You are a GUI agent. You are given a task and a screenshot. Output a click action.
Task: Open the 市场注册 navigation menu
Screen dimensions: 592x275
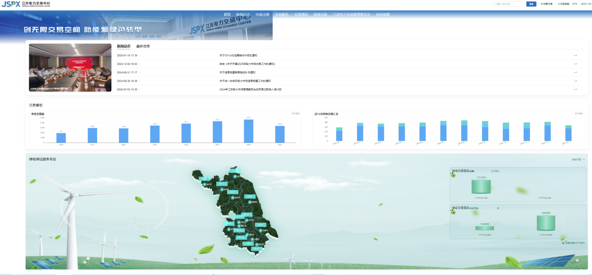point(262,15)
